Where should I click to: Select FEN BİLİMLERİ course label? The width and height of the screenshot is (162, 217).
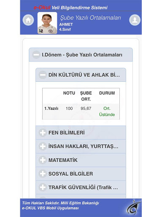tap(67, 133)
